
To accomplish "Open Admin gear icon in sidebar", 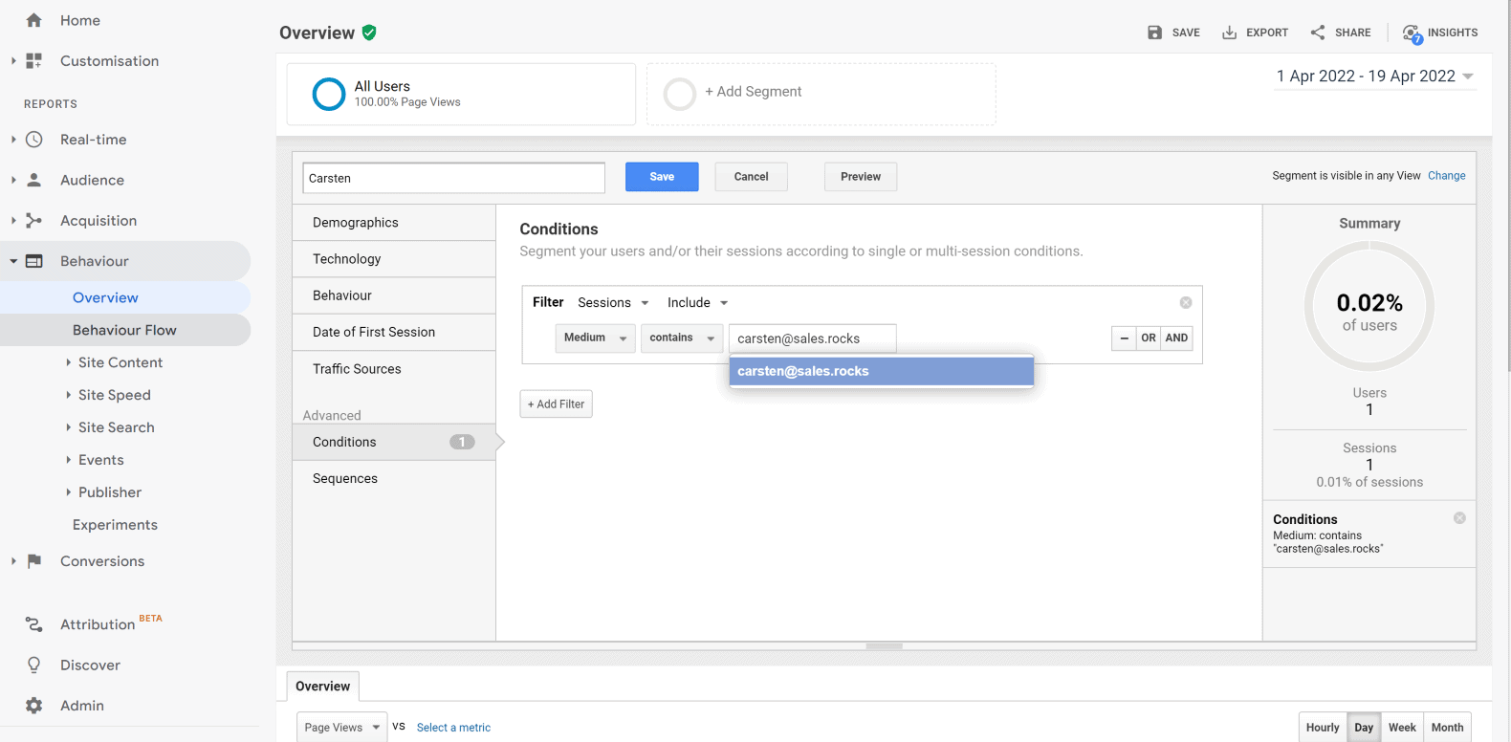I will tap(34, 706).
